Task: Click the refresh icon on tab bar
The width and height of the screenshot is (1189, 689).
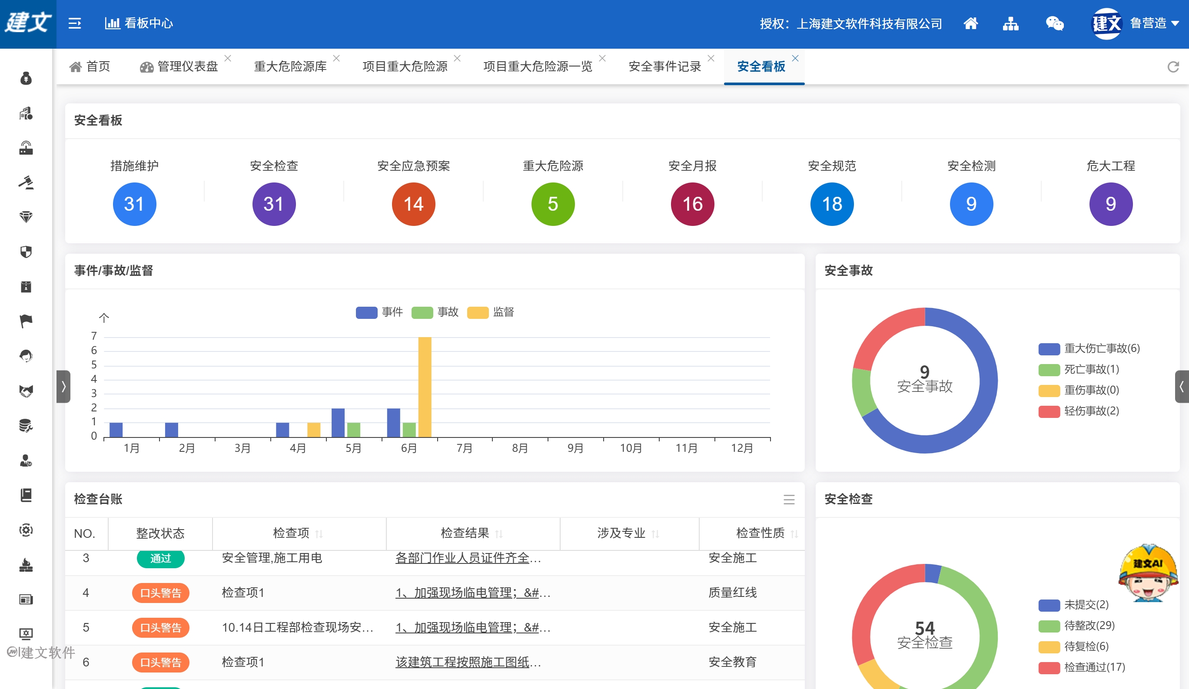Action: tap(1173, 67)
